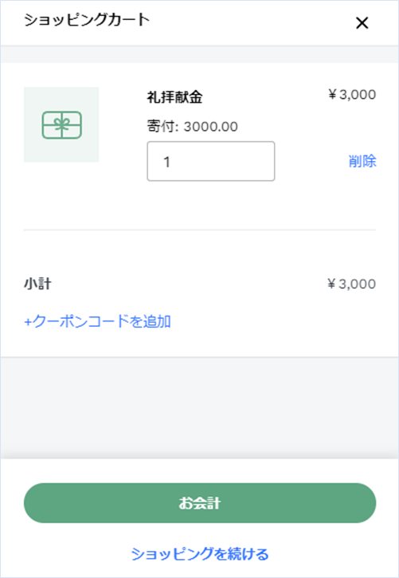Image resolution: width=399 pixels, height=578 pixels.
Task: Add a coupon via +クーポンコードを追加
Action: point(97,321)
